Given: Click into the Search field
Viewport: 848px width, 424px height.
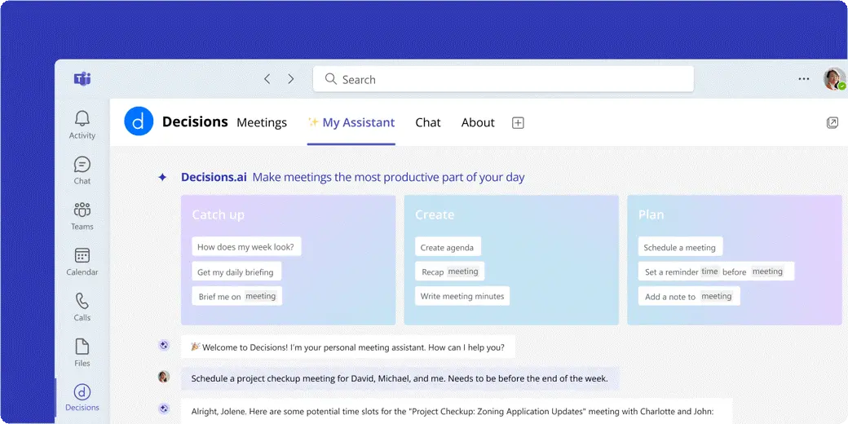Looking at the screenshot, I should pos(503,79).
